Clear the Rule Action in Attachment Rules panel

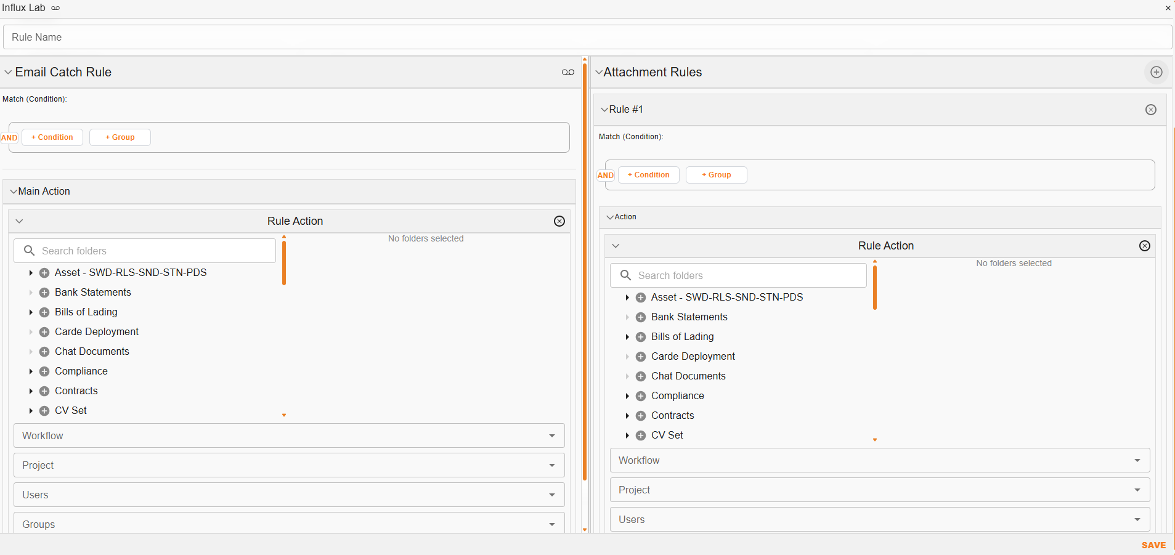(1145, 245)
